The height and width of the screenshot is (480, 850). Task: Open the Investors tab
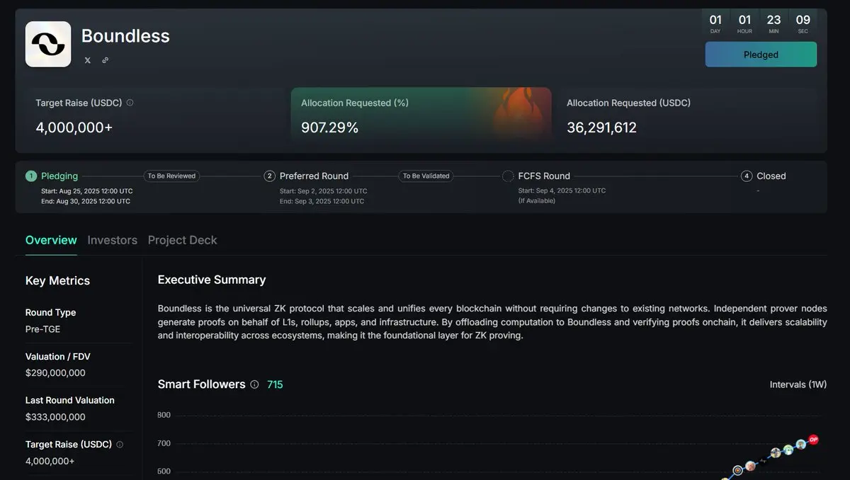[x=113, y=240]
